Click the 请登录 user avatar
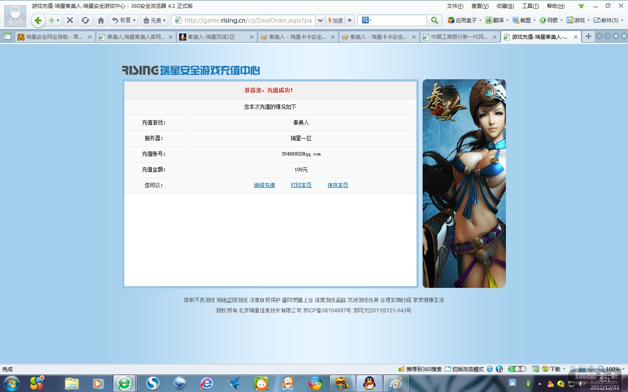 (x=15, y=16)
